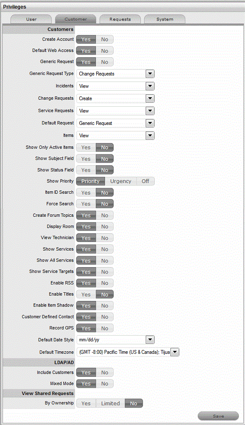Open the Change Requests permission dropdown

coord(115,98)
